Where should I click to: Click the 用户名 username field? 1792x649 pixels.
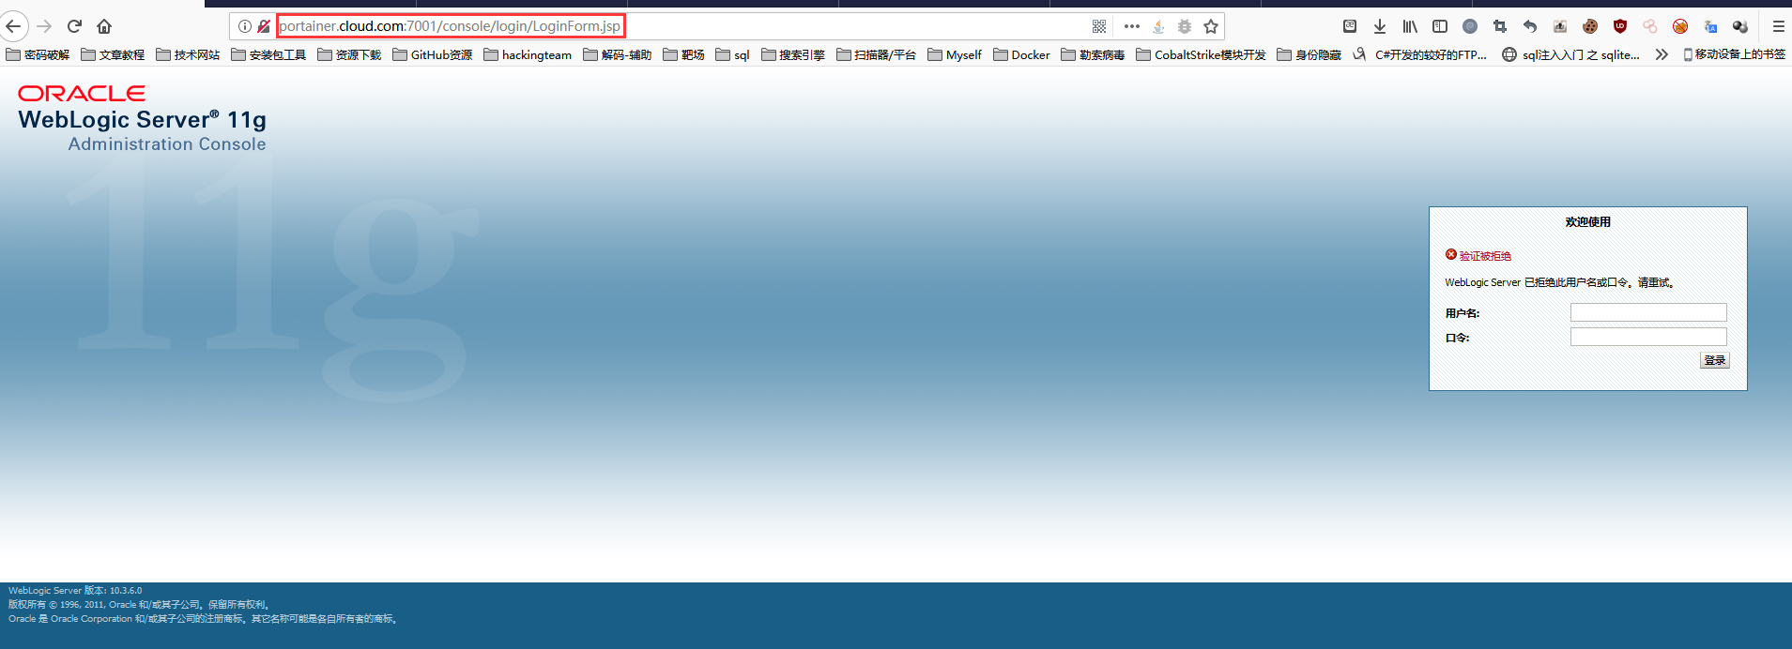coord(1648,312)
